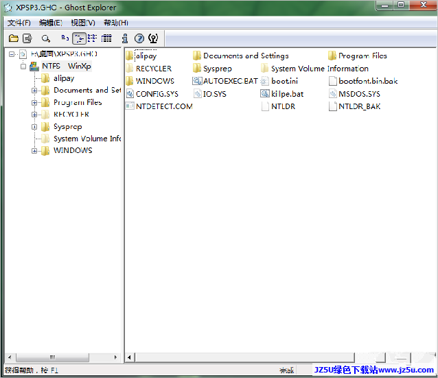Select the boot.ini file

click(x=279, y=81)
